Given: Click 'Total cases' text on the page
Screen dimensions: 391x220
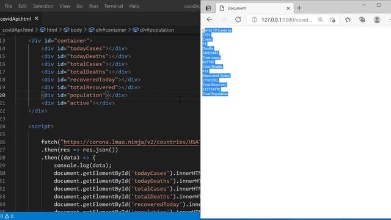Looking at the screenshot, I should coord(211,57).
